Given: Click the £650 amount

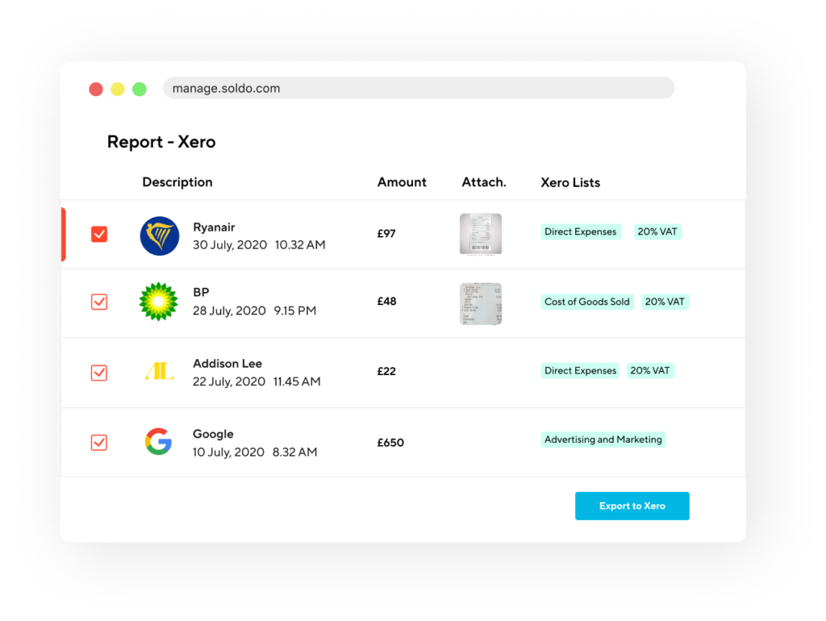Looking at the screenshot, I should click(390, 443).
